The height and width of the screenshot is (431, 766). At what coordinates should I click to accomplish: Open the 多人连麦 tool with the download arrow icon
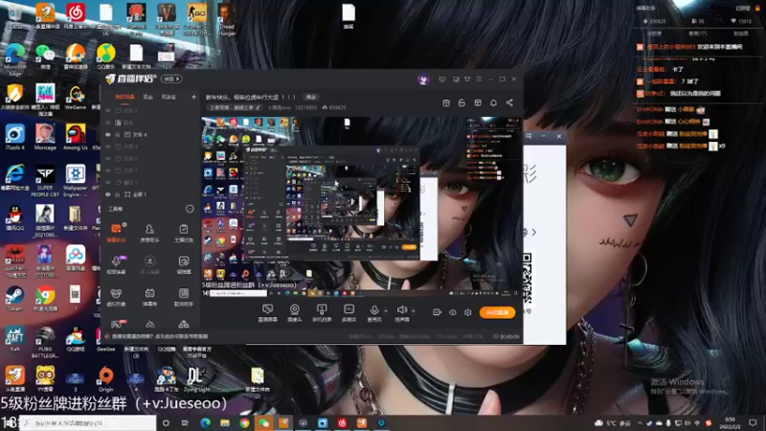(x=149, y=265)
